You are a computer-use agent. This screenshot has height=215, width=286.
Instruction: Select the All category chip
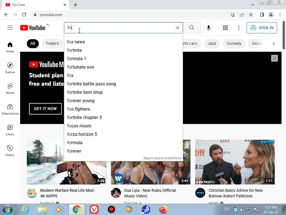[33, 43]
